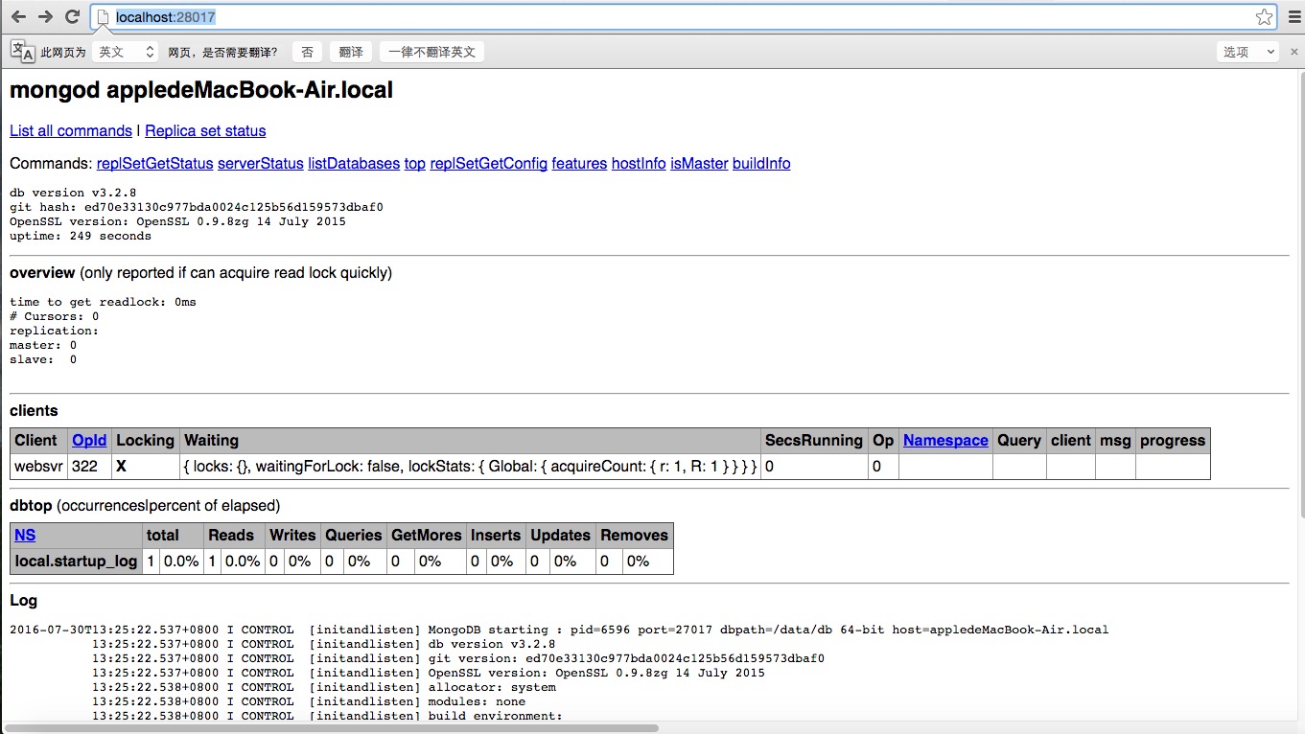Open the 选项 options dropdown
Image resolution: width=1305 pixels, height=734 pixels.
pyautogui.click(x=1247, y=52)
